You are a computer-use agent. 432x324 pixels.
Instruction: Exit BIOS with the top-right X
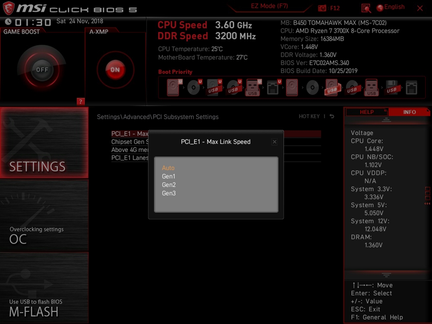420,8
